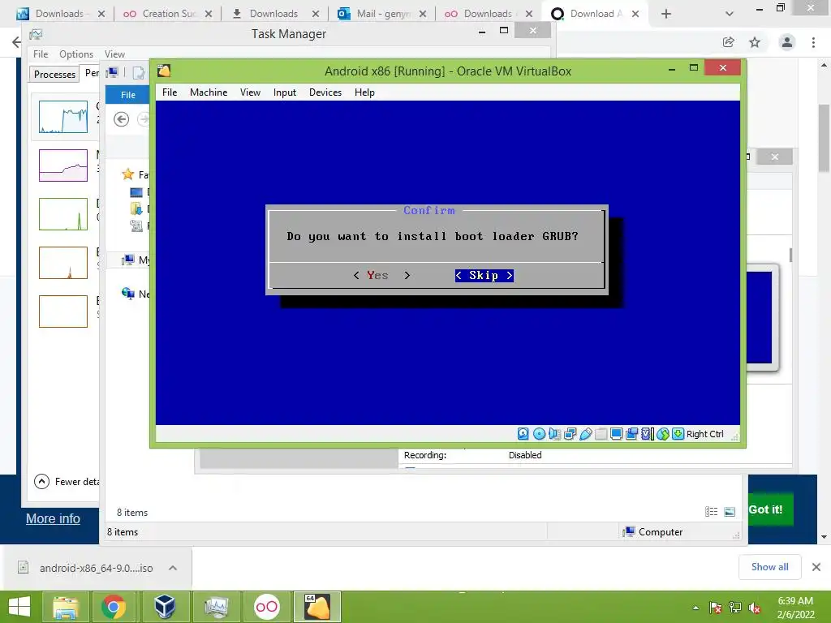Screen dimensions: 831x623
Task: Select the Processes tab in Task Manager
Action: (x=54, y=74)
